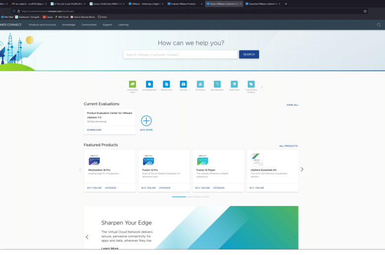Open the Online Store cart icon
This screenshot has height=255, width=385.
234,84
